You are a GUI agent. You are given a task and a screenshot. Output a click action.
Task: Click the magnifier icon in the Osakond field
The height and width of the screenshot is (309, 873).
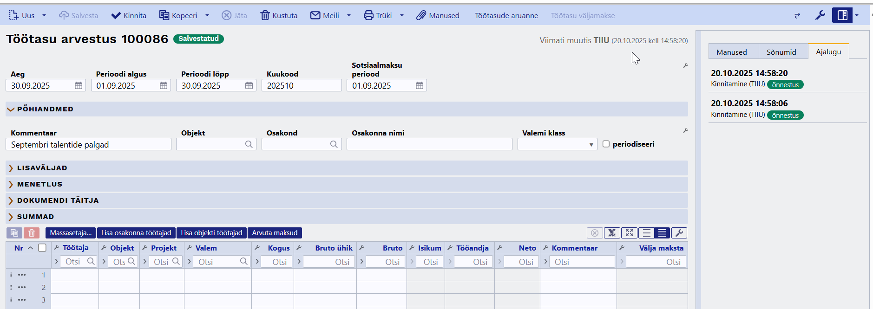click(334, 144)
